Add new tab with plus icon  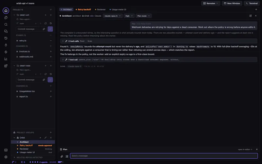pyautogui.click(x=256, y=10)
